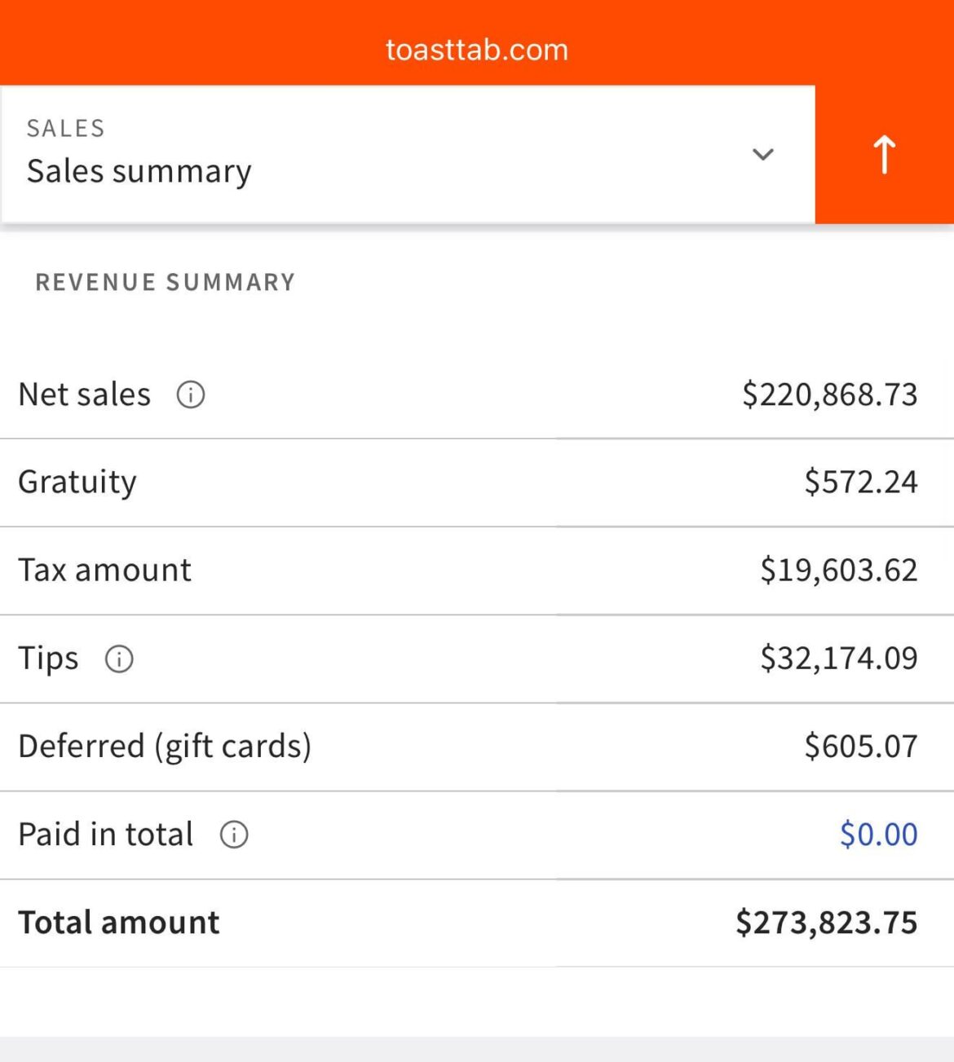954x1062 pixels.
Task: Tap the info circle next to Tips row
Action: tap(118, 659)
